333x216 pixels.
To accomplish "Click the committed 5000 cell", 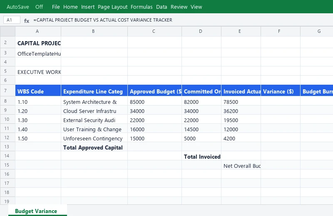I will tap(201, 137).
